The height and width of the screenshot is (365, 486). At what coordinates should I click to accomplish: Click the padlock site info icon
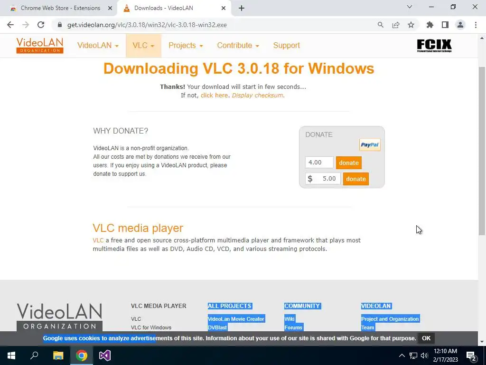click(60, 25)
